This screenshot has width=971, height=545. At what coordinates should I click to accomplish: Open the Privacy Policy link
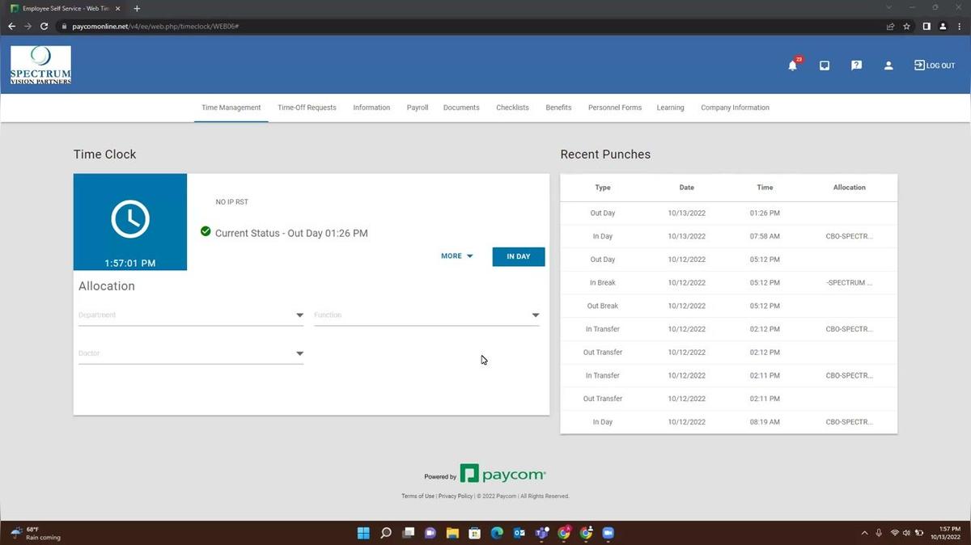pyautogui.click(x=456, y=496)
